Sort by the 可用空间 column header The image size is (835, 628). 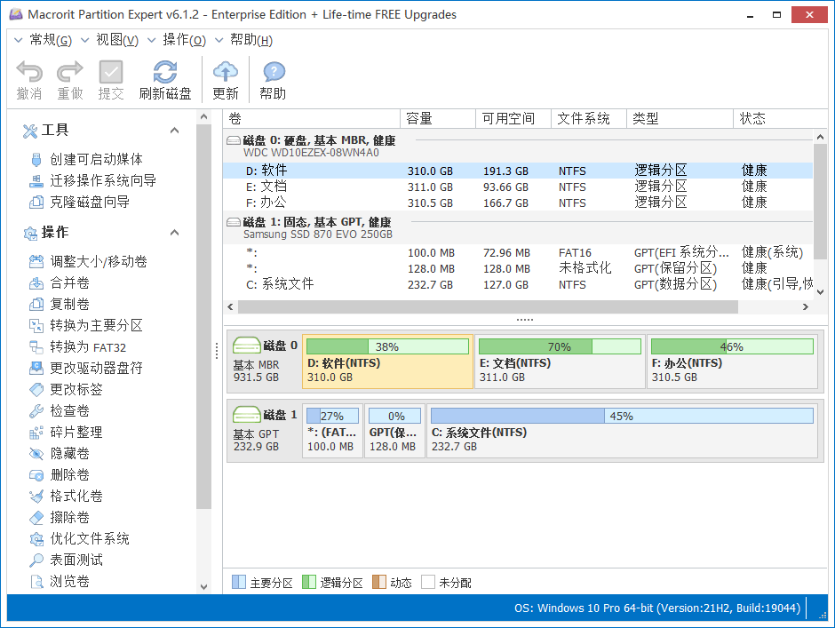[x=513, y=118]
